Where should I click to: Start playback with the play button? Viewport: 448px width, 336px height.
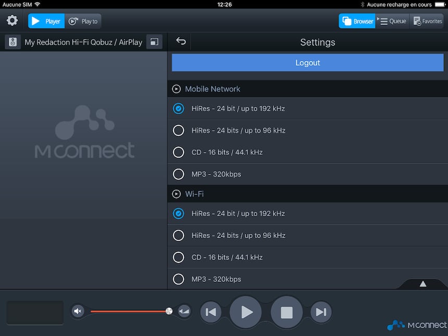246,312
